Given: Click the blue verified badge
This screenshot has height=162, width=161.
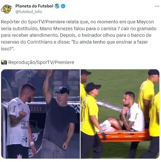Looking at the screenshot, I should coord(63,6).
